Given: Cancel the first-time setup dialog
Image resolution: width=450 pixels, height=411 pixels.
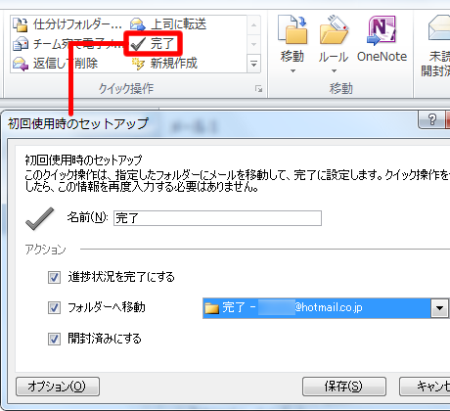Looking at the screenshot, I should (x=425, y=387).
